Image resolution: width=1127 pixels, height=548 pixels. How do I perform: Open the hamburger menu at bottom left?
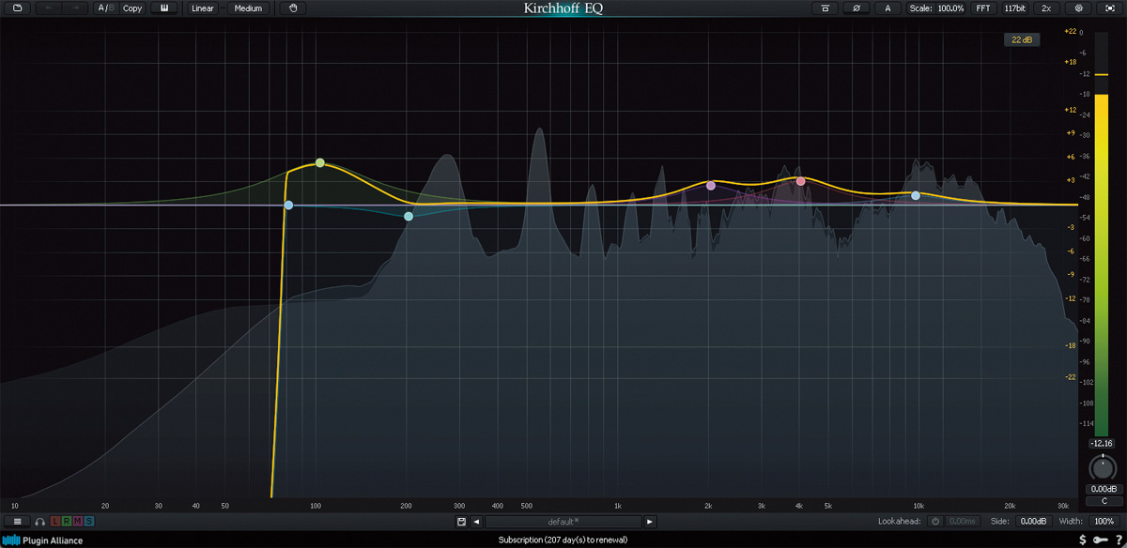(17, 521)
